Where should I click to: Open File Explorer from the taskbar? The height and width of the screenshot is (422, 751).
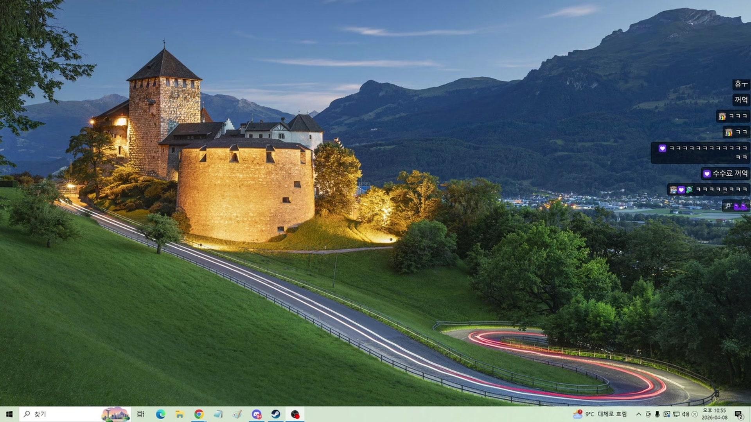click(x=180, y=414)
